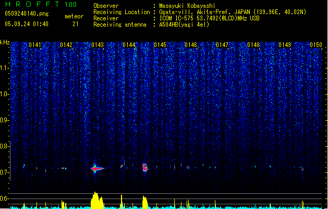Screen dimensions: 328x209
Task: Click the tallest yellow power peak at 0143
Action: pyautogui.click(x=97, y=200)
